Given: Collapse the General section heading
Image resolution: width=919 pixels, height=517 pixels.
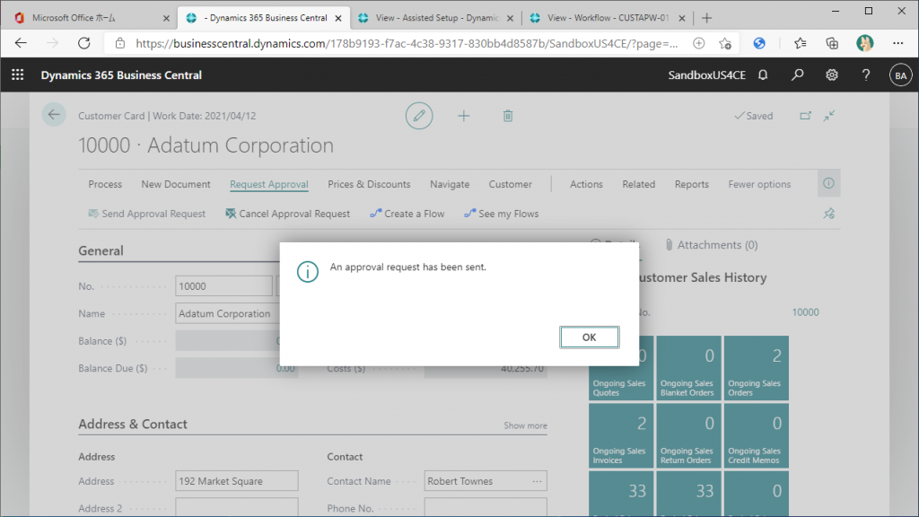Looking at the screenshot, I should click(x=101, y=251).
